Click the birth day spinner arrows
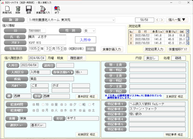Viewport: 193px width, 139px height. (x=62, y=49)
